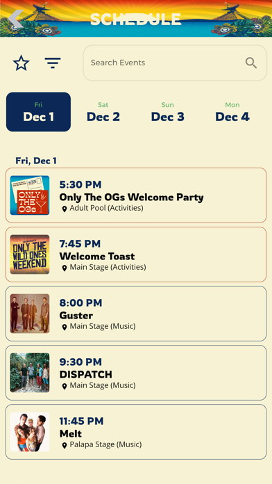Switch to the Sun Dec 3 tab
This screenshot has height=484, width=272.
coord(168,112)
